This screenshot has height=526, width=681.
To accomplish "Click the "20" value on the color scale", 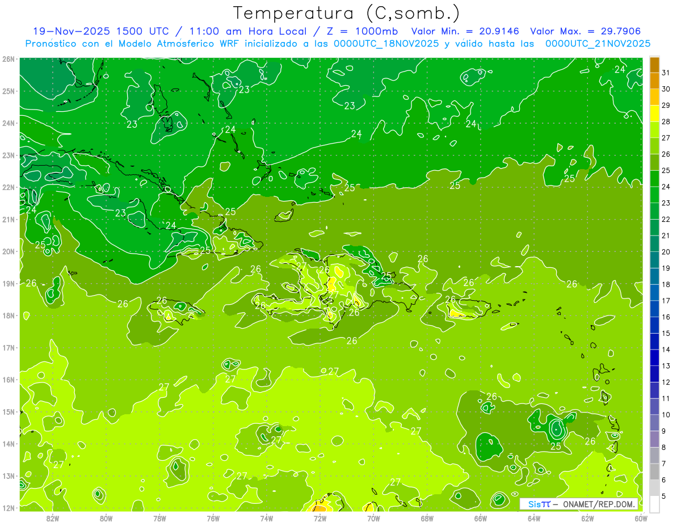I will point(666,252).
